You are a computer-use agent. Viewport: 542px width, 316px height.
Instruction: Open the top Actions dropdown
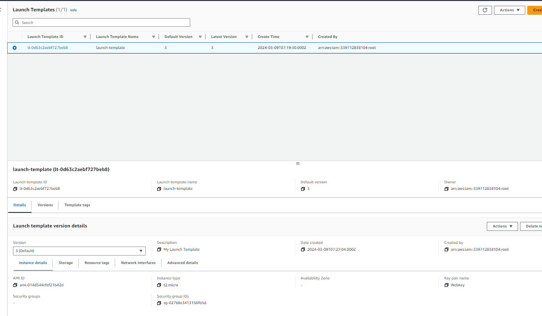509,10
